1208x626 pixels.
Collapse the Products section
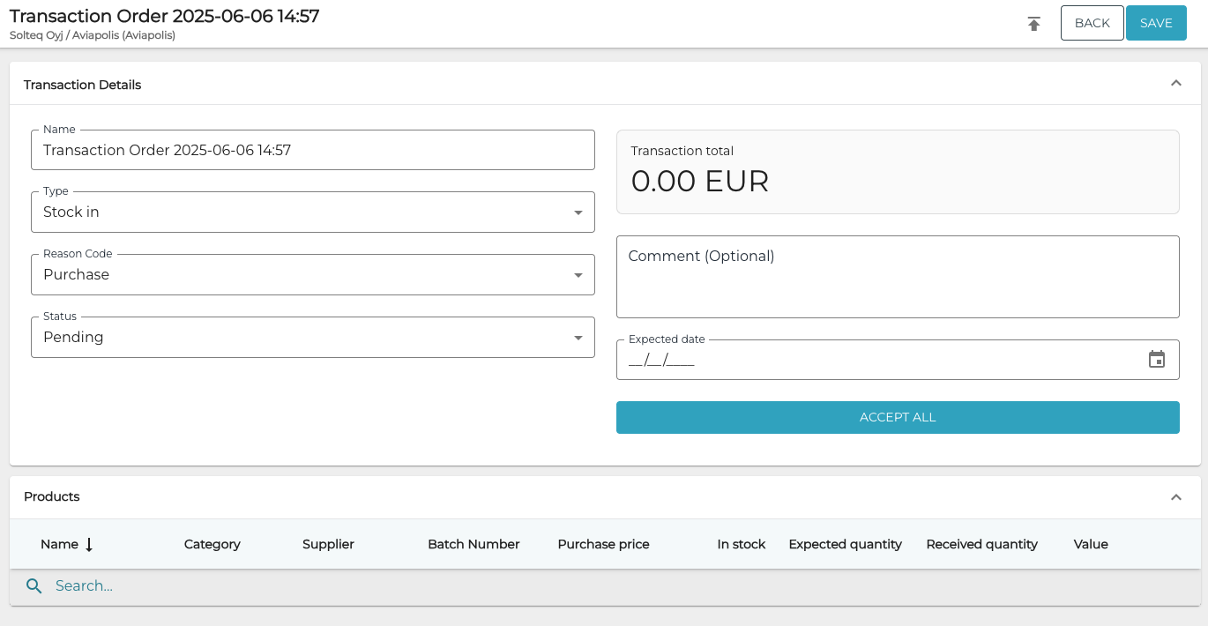[x=1175, y=496]
